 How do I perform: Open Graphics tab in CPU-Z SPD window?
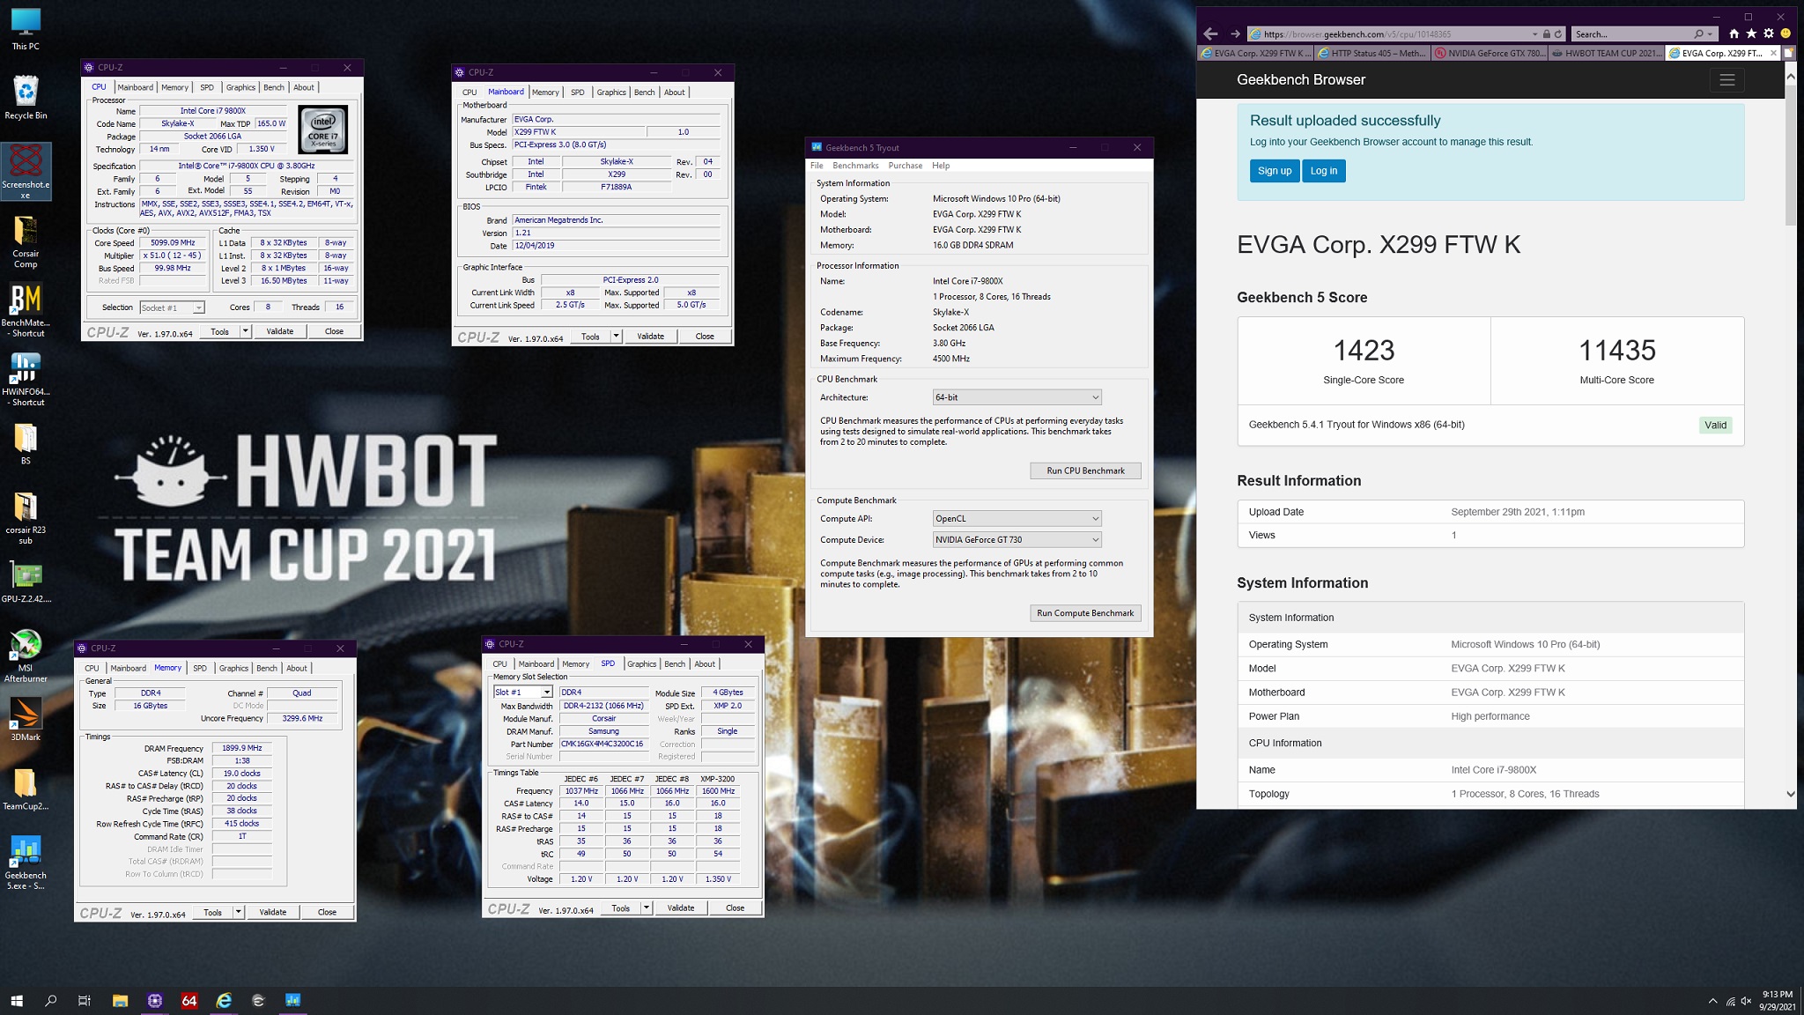click(x=641, y=664)
